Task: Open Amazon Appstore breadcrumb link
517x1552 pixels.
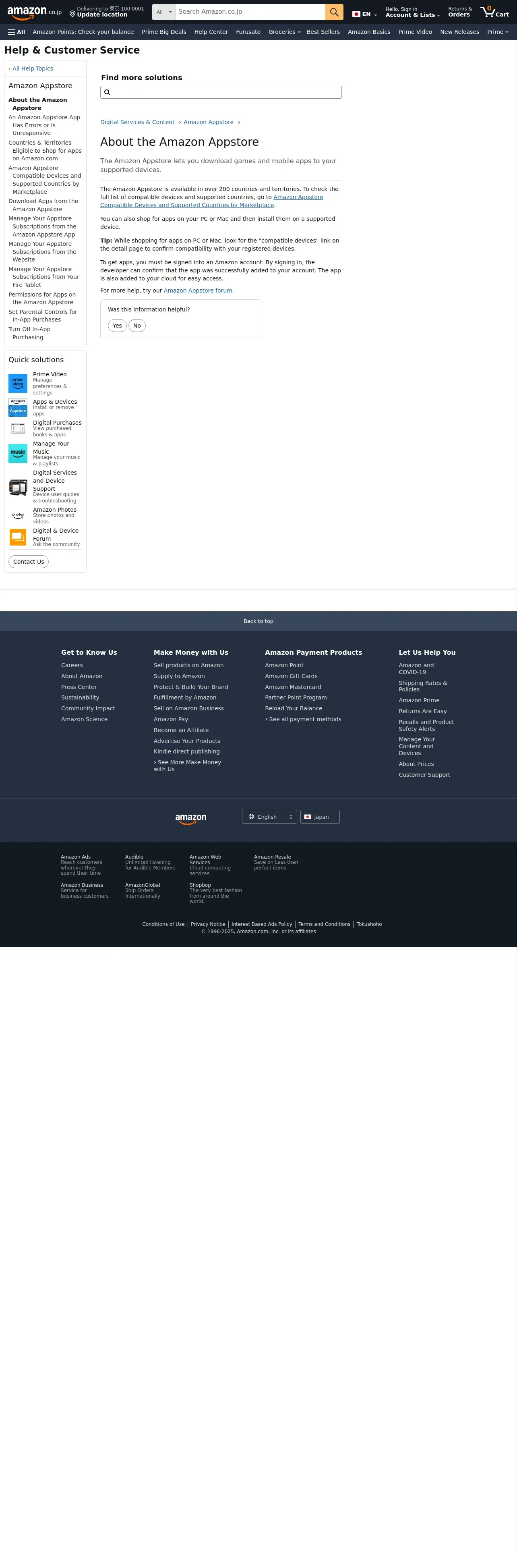Action: pyautogui.click(x=208, y=122)
